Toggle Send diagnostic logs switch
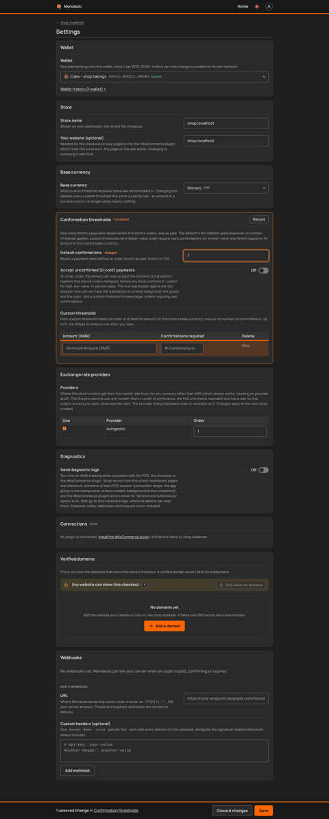The height and width of the screenshot is (819, 329). click(x=263, y=469)
